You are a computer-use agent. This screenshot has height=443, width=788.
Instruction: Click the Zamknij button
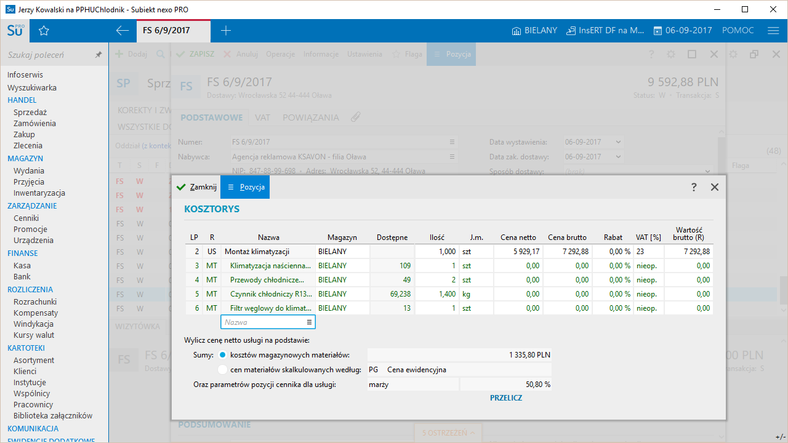pyautogui.click(x=196, y=187)
